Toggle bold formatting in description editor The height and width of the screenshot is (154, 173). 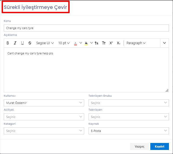click(8, 43)
